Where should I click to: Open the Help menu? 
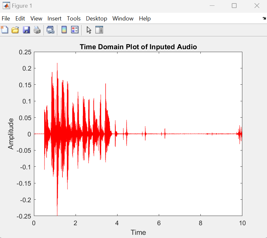click(x=145, y=18)
